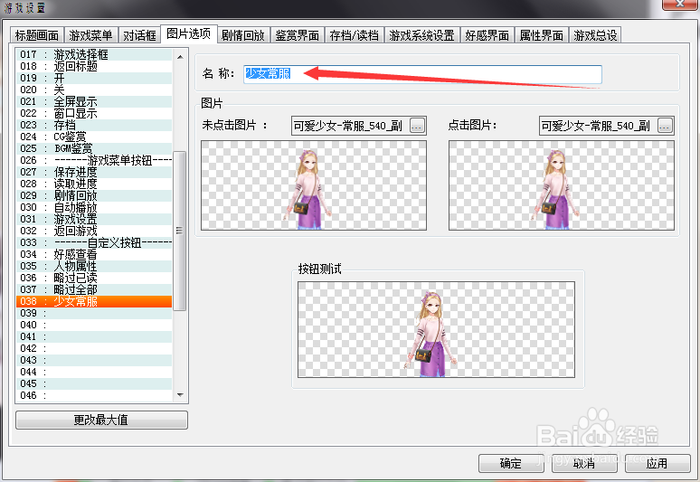Open the 属性界面 tab
The width and height of the screenshot is (700, 482).
pos(542,35)
